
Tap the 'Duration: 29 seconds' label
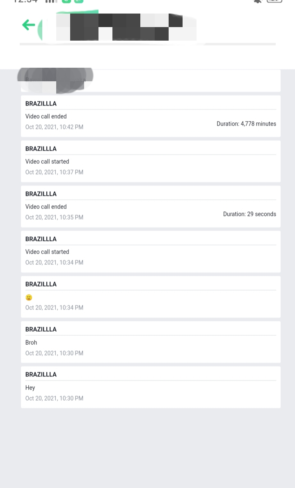[x=249, y=214]
